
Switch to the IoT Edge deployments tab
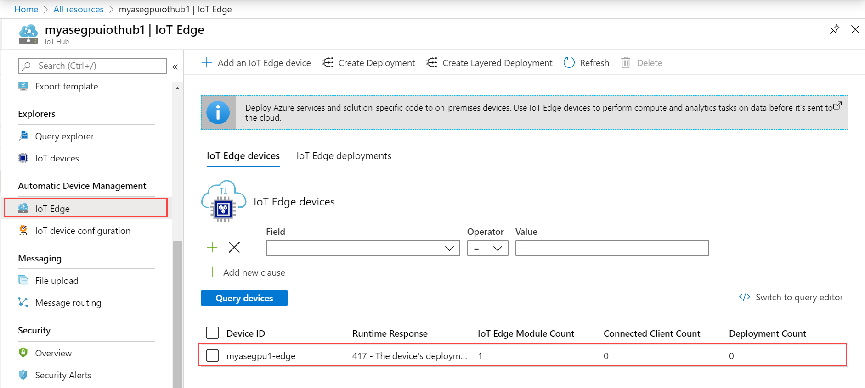344,156
